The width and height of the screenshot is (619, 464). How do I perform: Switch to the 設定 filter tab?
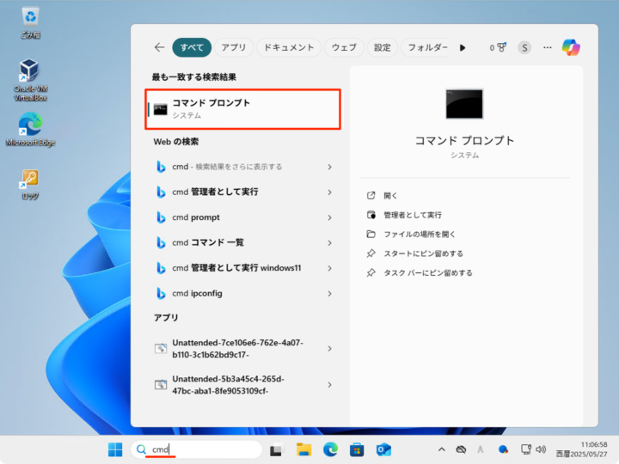(x=382, y=47)
